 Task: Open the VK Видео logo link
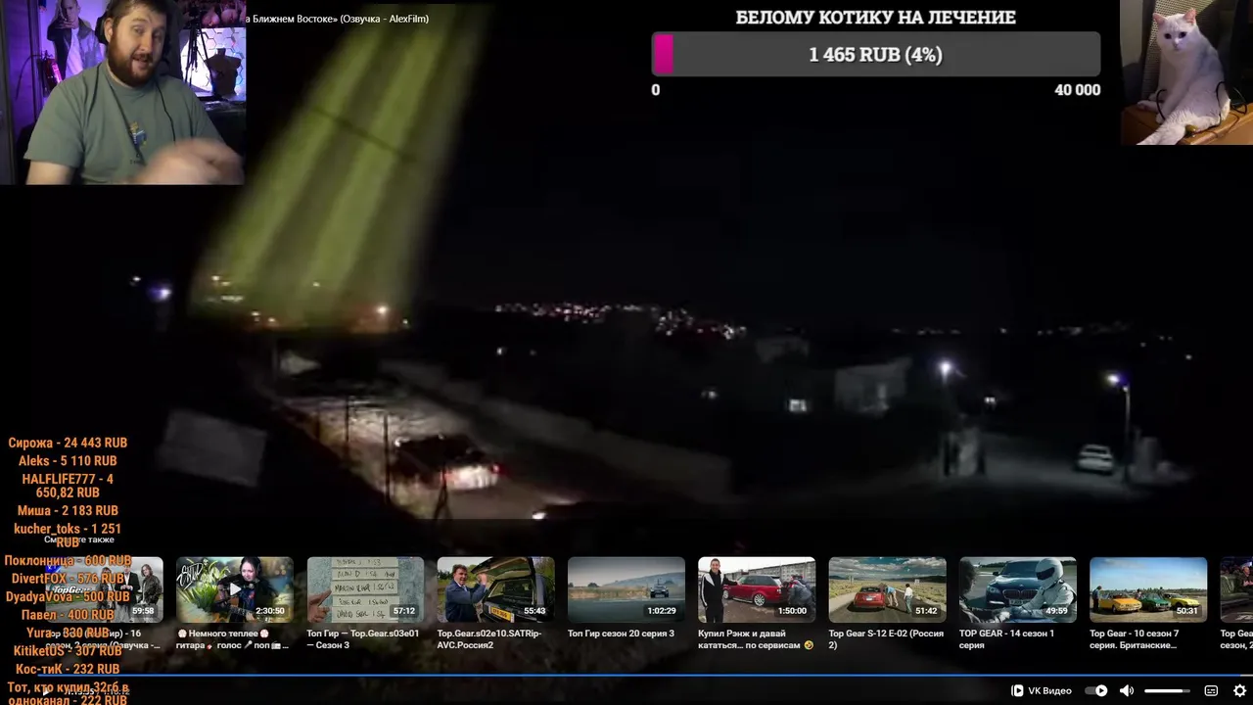[x=1041, y=690]
